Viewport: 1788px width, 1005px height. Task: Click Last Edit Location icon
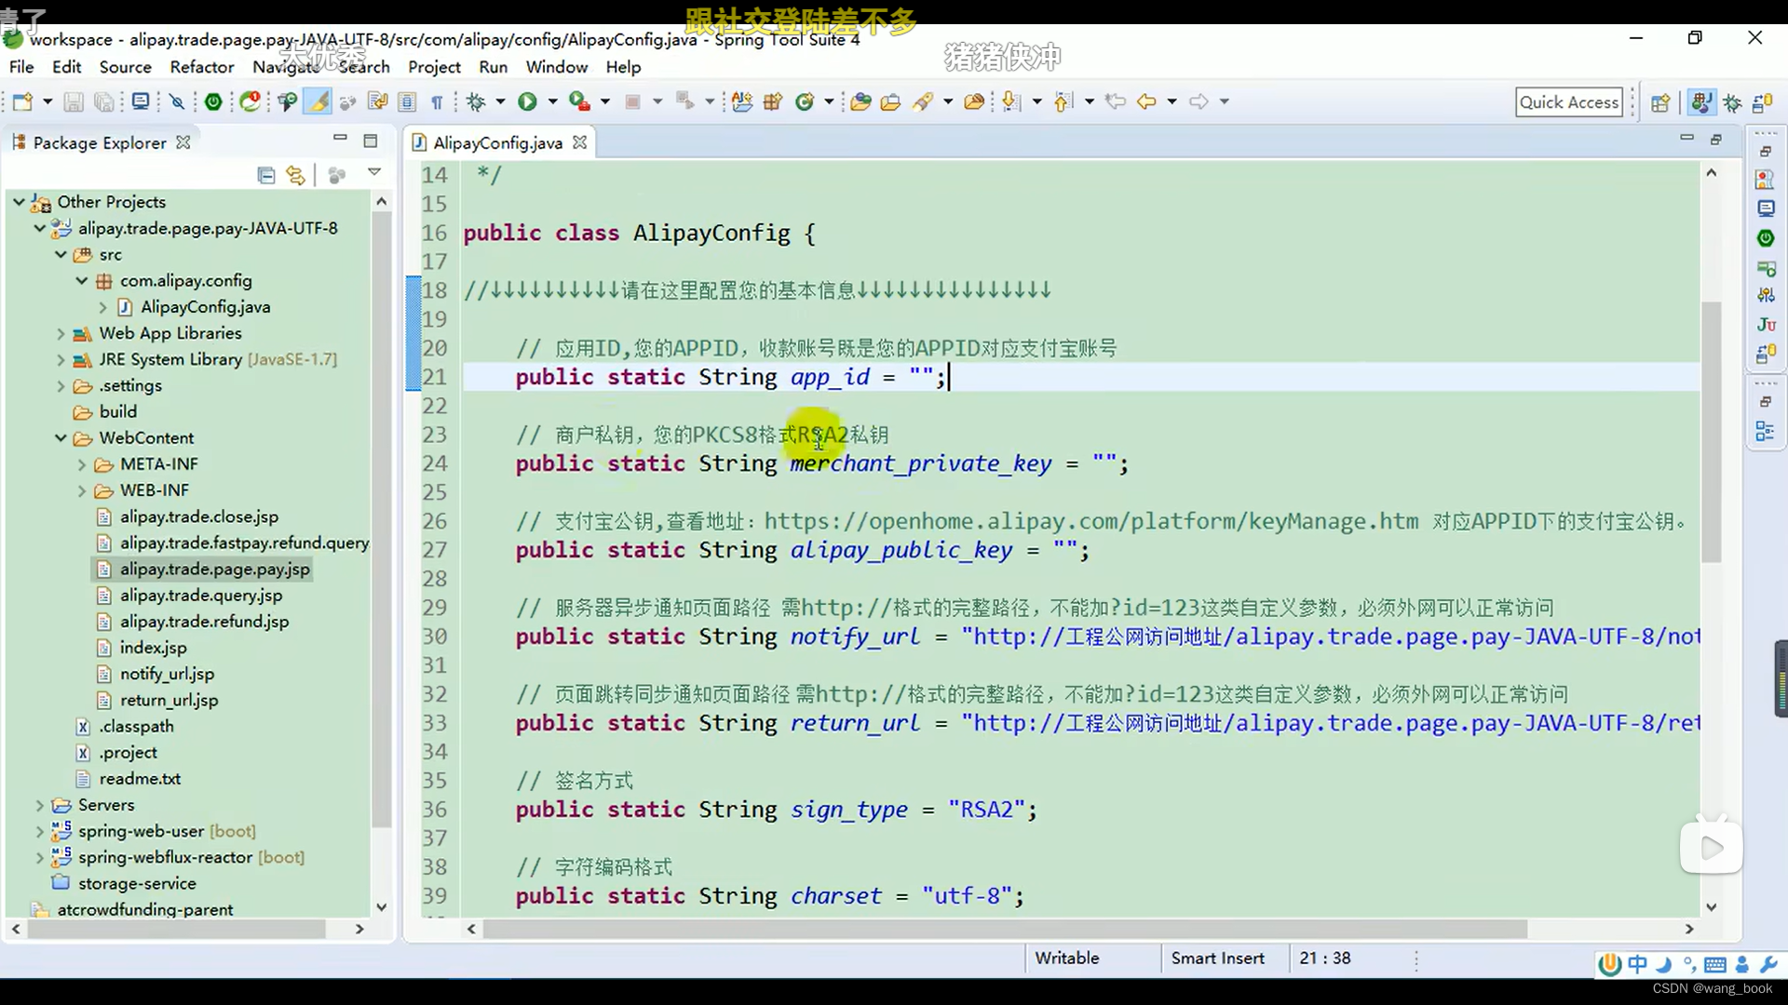(1116, 101)
